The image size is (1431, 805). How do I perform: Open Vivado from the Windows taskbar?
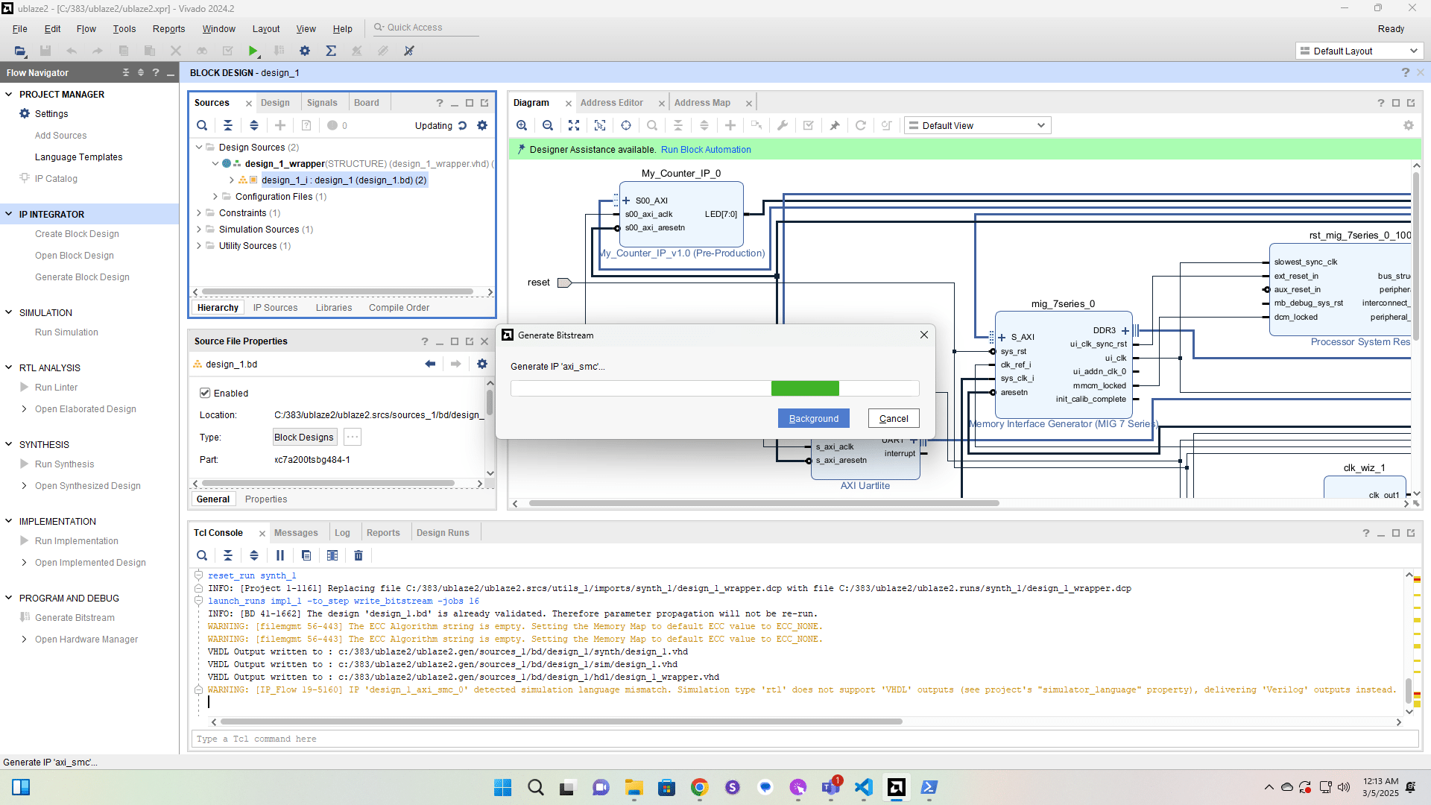(897, 787)
